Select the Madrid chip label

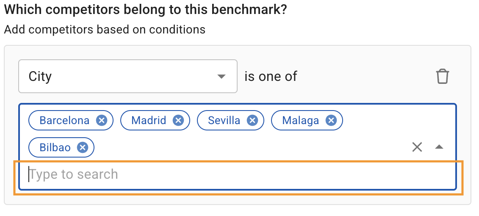point(149,121)
